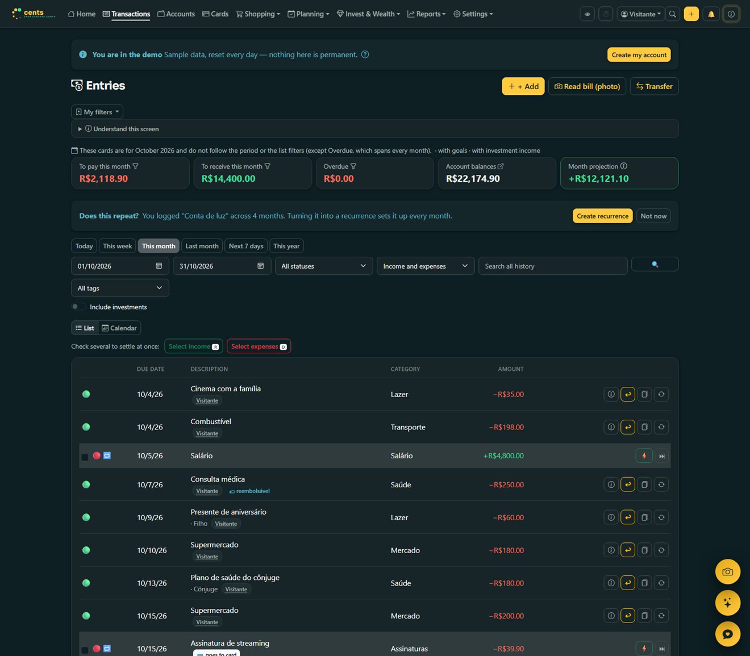
Task: Open the Visitante user menu
Action: pyautogui.click(x=641, y=14)
